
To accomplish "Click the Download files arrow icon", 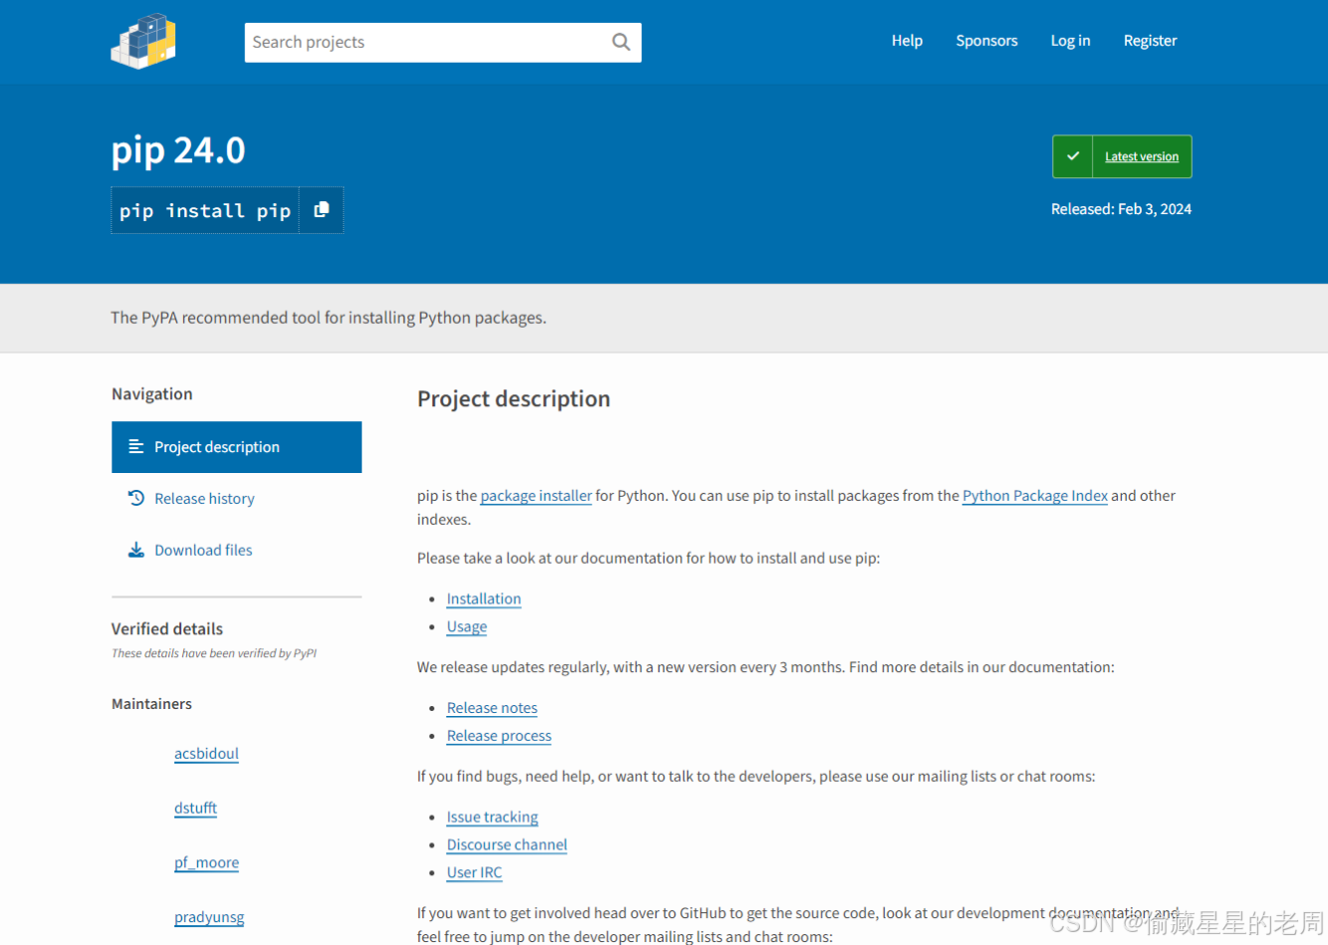I will coord(136,550).
